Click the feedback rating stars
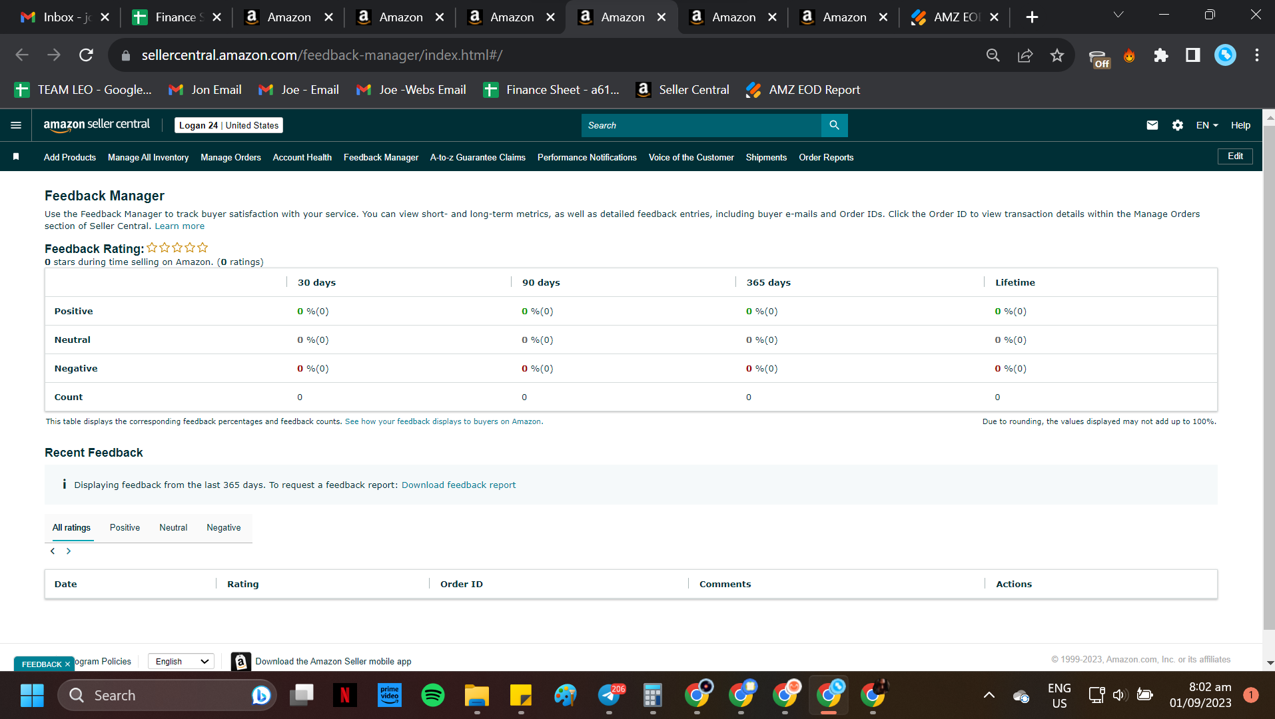The width and height of the screenshot is (1275, 719). (x=177, y=248)
